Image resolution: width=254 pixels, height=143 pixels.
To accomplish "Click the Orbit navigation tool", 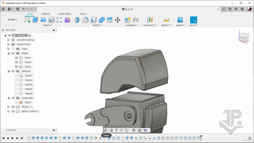I will coord(105,130).
